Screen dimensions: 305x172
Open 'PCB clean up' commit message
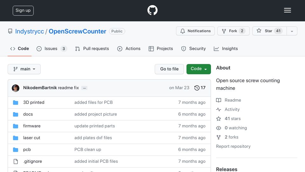(x=88, y=150)
